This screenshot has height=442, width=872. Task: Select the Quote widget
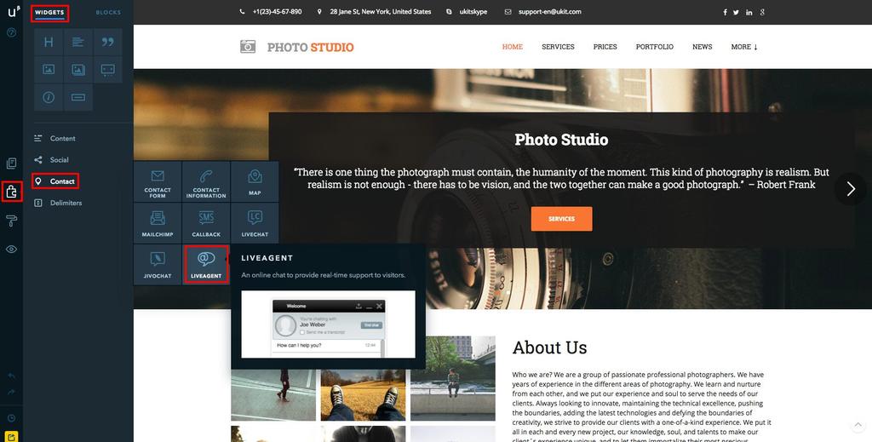coord(108,42)
